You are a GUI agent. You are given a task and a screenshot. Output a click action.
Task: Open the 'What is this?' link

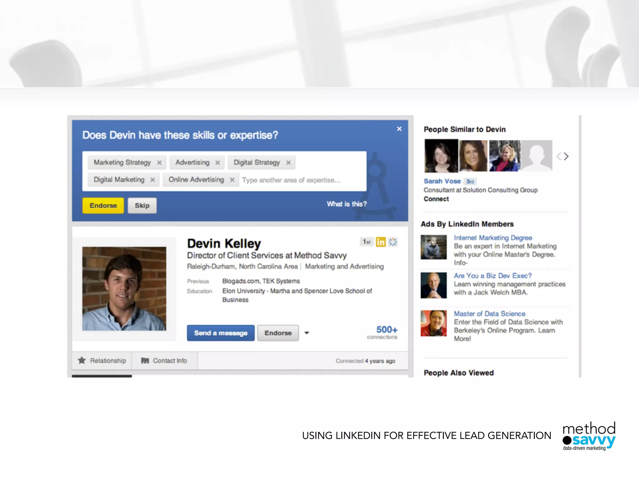pyautogui.click(x=347, y=204)
